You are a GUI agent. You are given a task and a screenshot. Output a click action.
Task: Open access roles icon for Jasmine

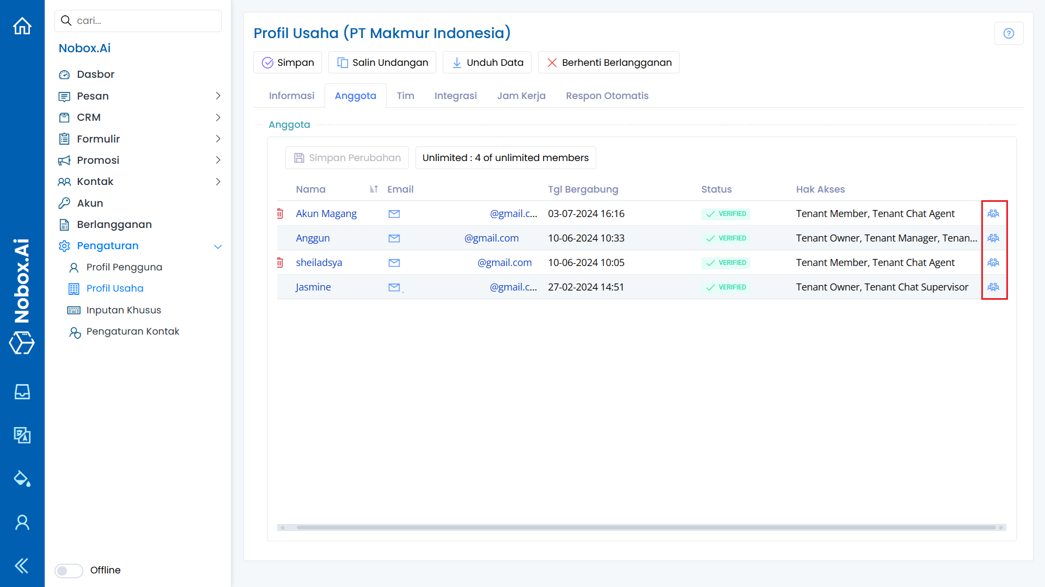pos(993,287)
